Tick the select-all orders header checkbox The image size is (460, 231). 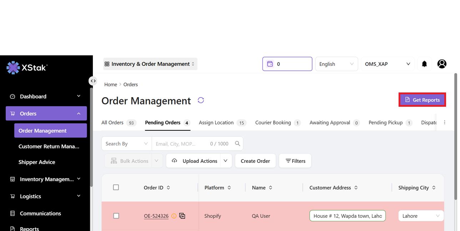point(116,187)
